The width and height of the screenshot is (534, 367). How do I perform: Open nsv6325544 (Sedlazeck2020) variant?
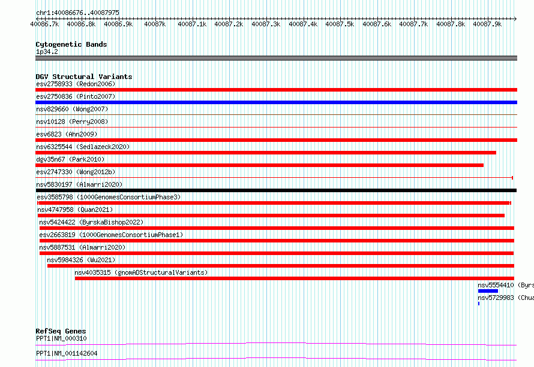click(x=83, y=147)
